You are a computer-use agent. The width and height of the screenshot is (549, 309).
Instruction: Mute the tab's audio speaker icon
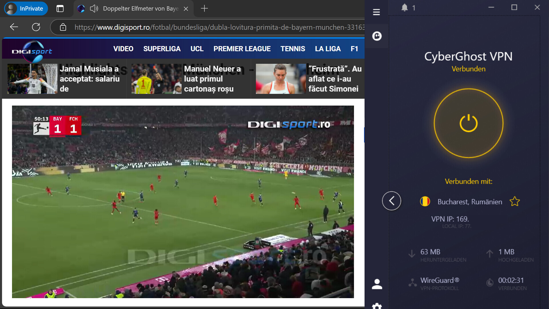click(94, 9)
